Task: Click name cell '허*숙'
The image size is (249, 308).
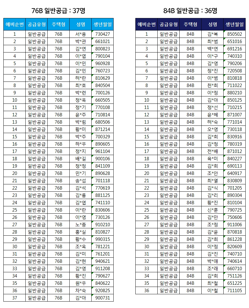Action: (212, 122)
